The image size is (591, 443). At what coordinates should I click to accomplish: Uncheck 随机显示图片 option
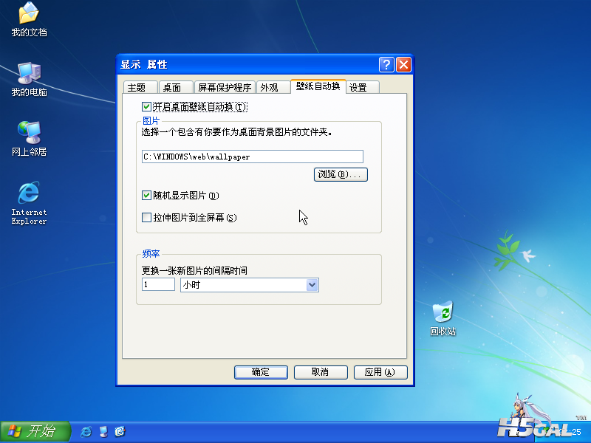(146, 195)
